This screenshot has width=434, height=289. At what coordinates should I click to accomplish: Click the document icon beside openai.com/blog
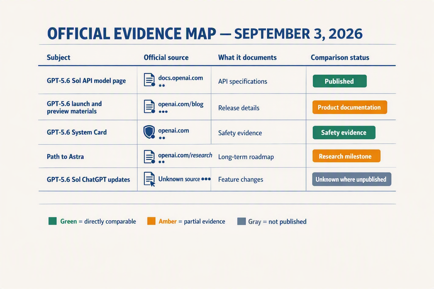click(149, 106)
